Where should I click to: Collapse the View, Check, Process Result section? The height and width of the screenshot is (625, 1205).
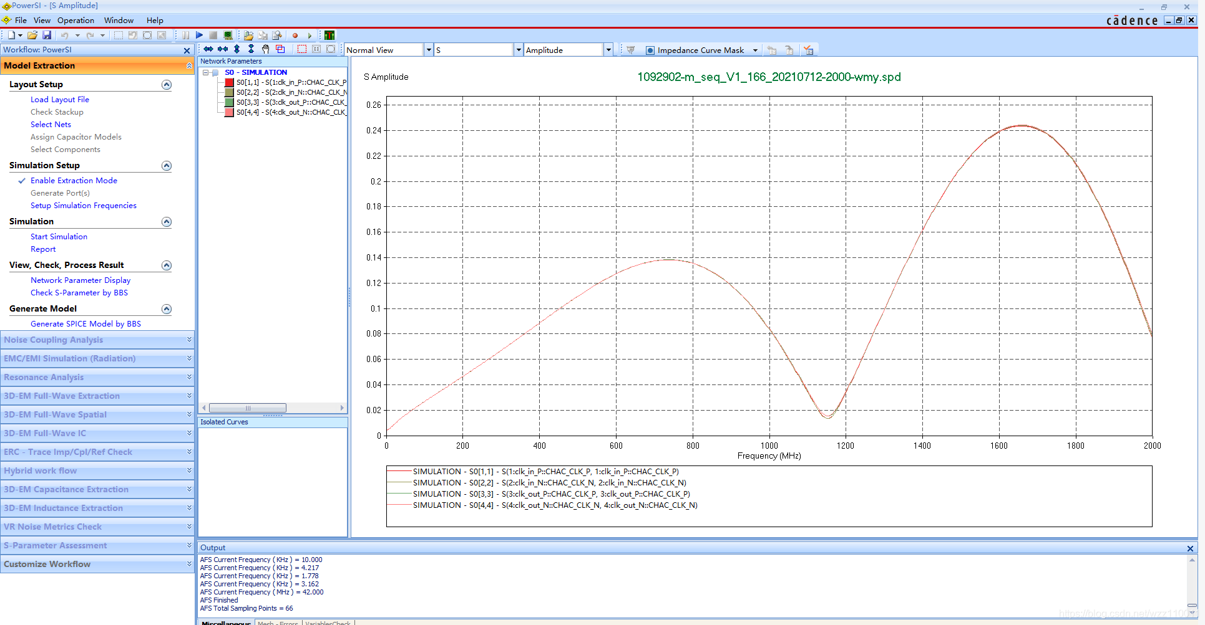[x=167, y=265]
